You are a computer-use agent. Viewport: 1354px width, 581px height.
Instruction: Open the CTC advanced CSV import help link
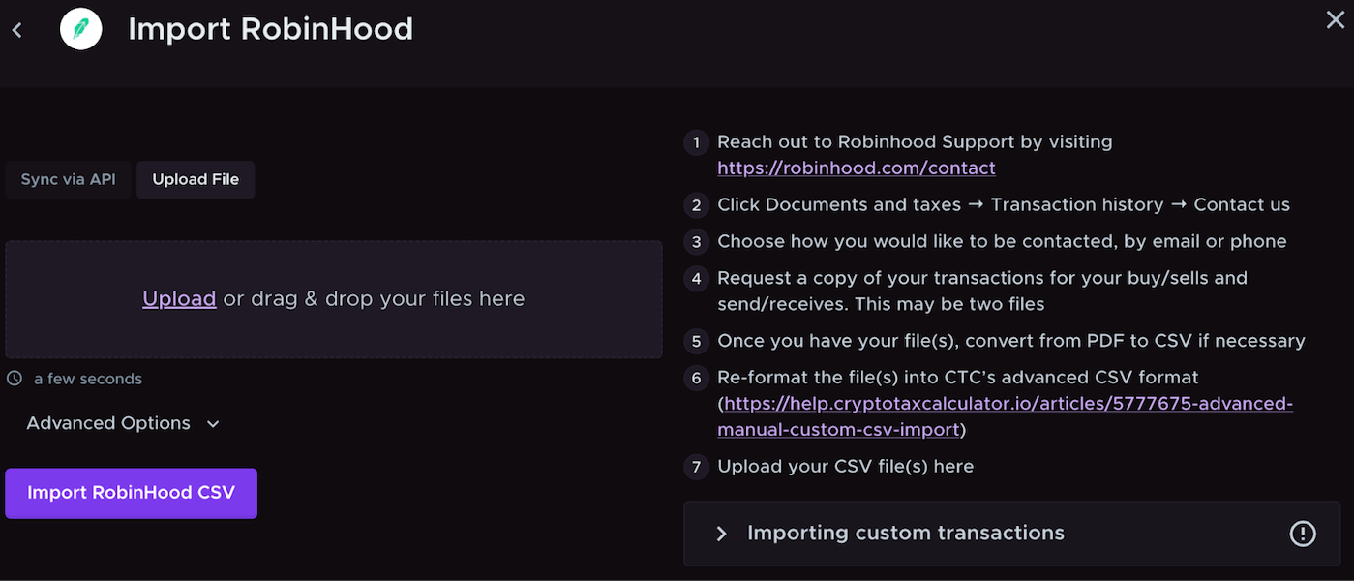[1005, 416]
